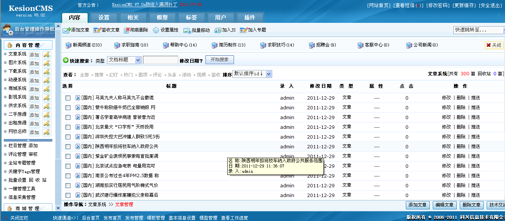Click the 签收文章 toolbar icon
This screenshot has width=505, height=221.
97,30
